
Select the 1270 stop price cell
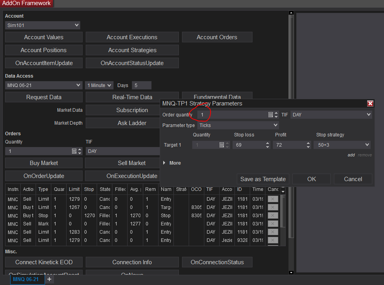tap(89, 215)
